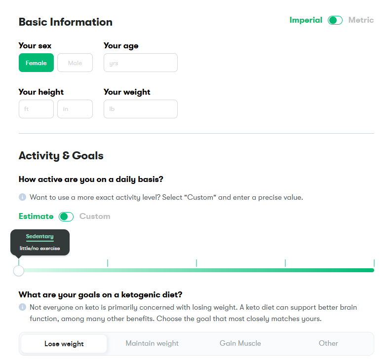The width and height of the screenshot is (389, 360).
Task: Select the Maintain weight goal tab
Action: pyautogui.click(x=152, y=343)
